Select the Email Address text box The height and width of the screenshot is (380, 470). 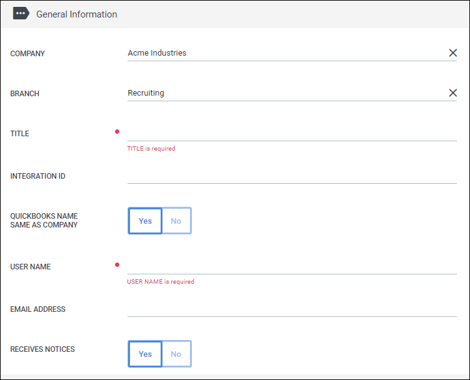point(292,309)
